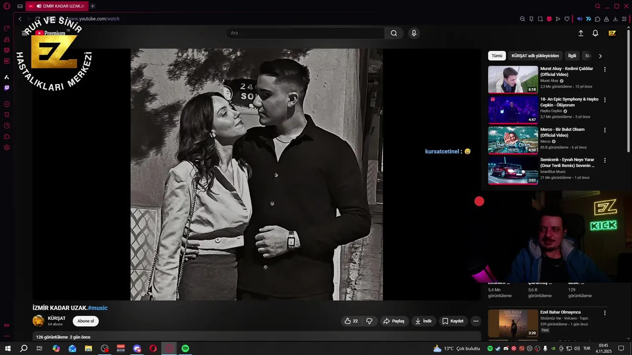
Task: Click the blue speaker extension icon
Action: 580,19
